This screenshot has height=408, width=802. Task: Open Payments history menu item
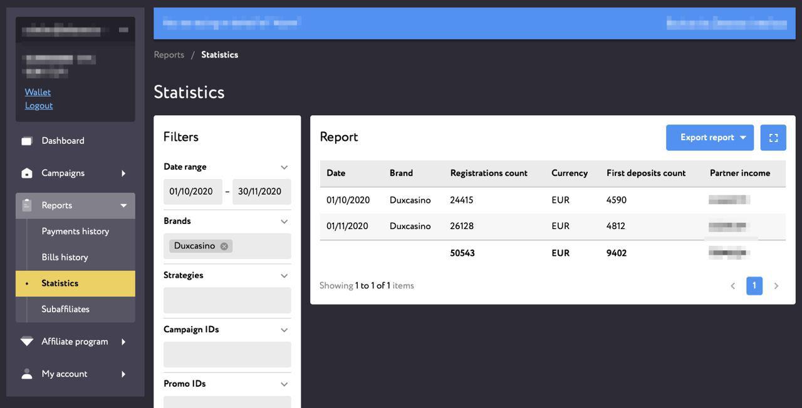(x=75, y=232)
